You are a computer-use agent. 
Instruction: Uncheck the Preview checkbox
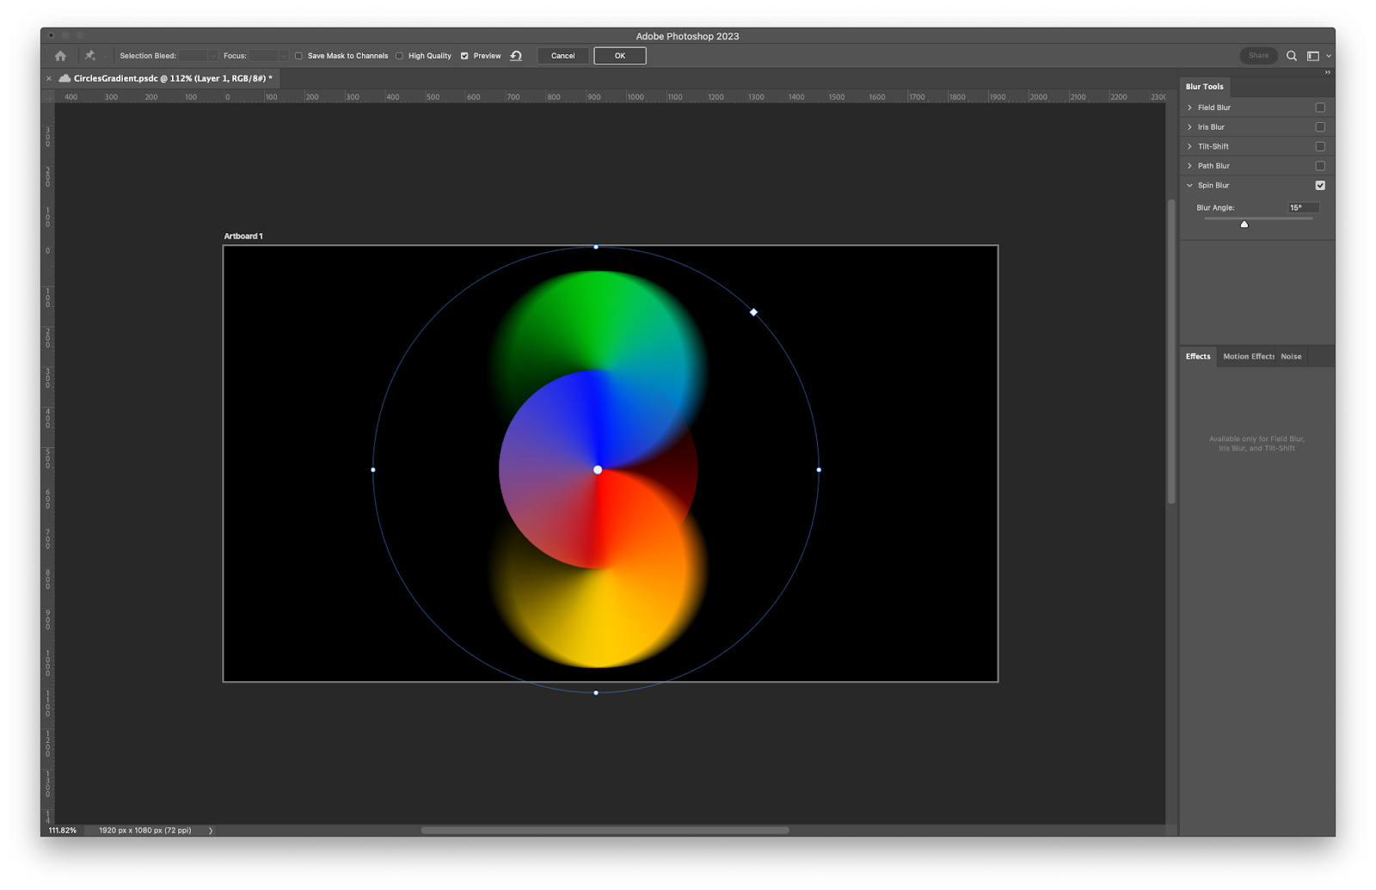[464, 56]
